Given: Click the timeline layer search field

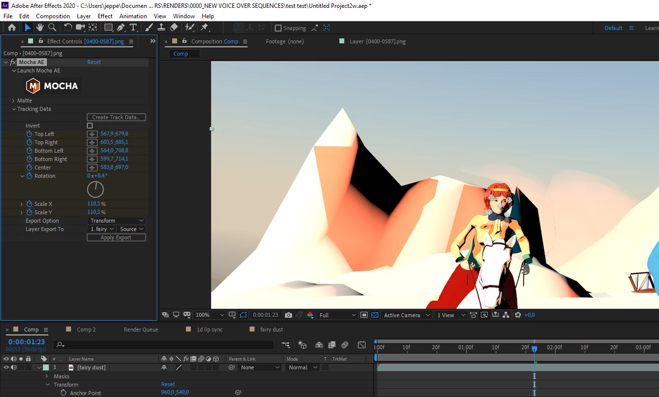Looking at the screenshot, I should point(164,345).
